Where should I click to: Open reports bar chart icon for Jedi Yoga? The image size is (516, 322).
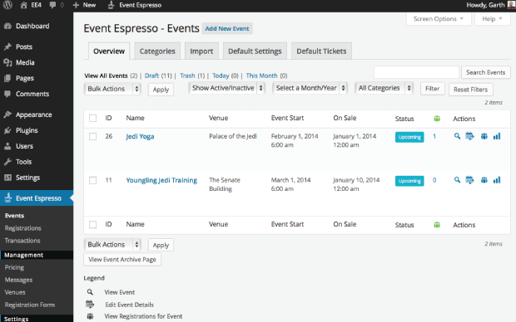(x=497, y=136)
